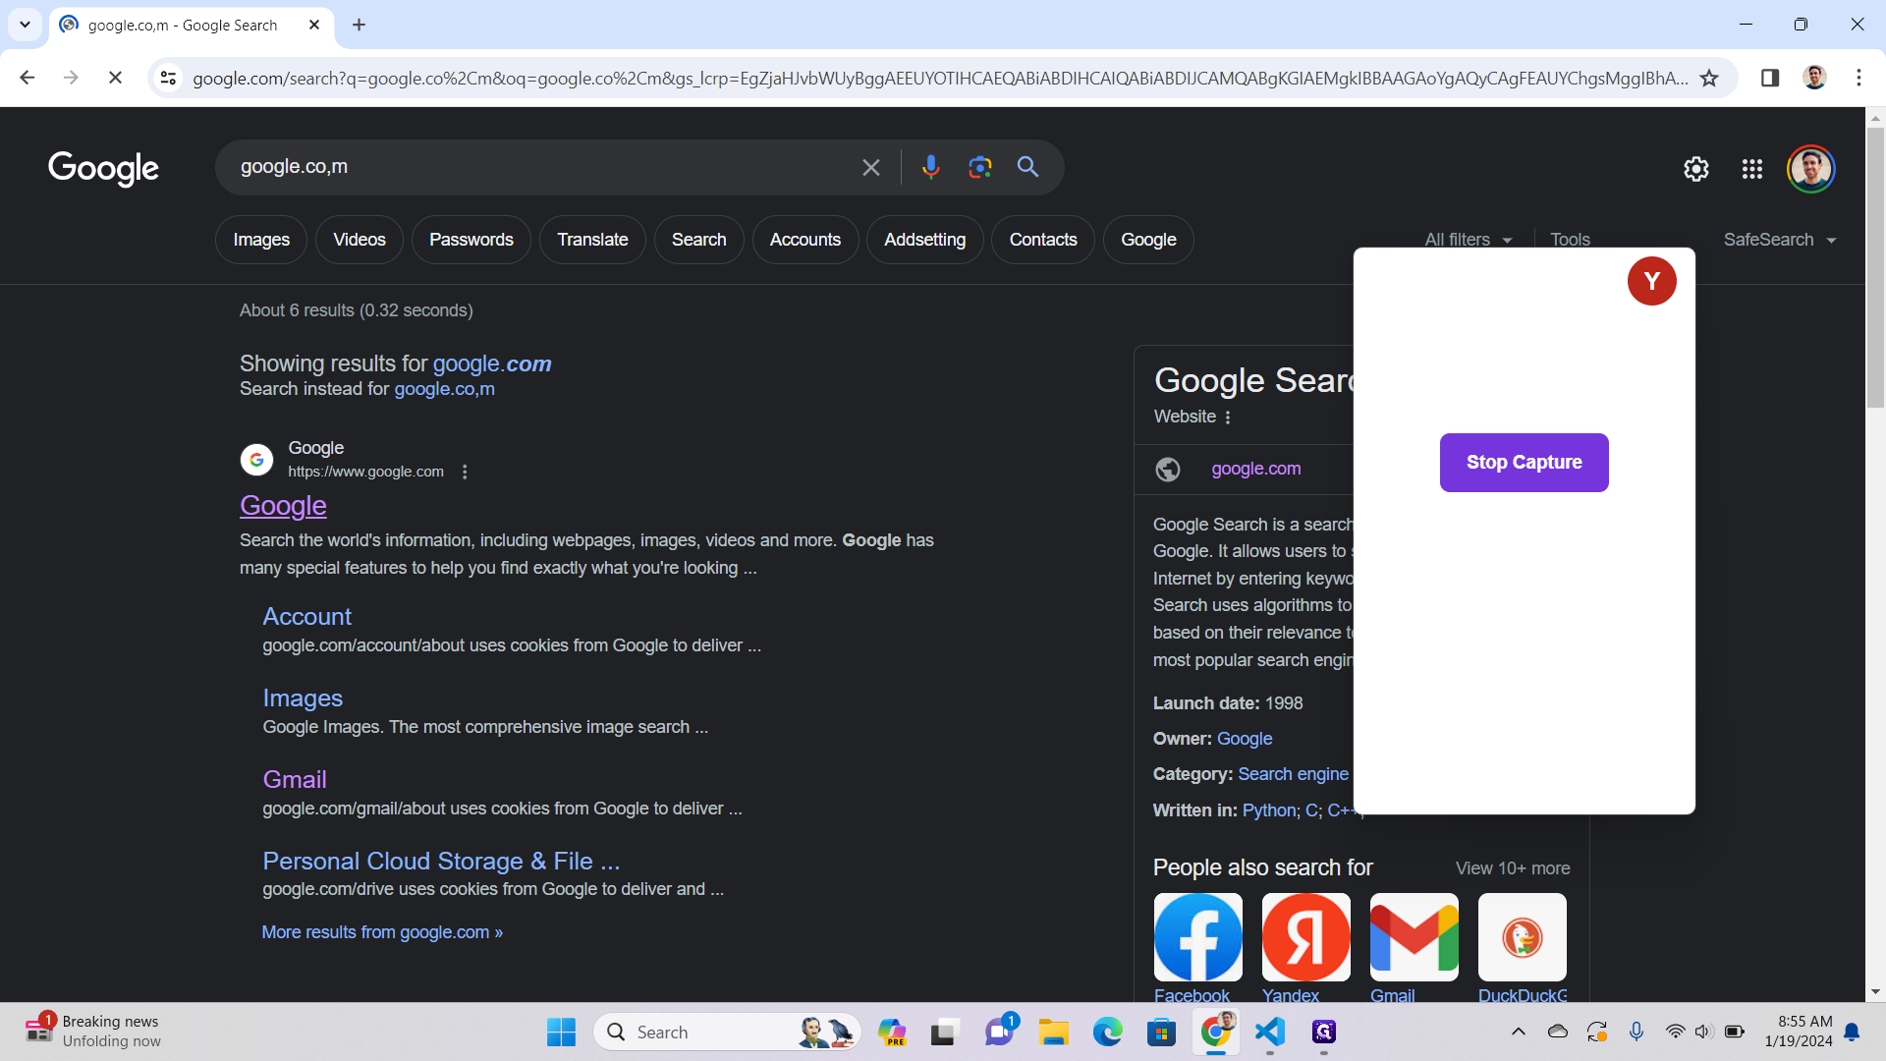Open the SafeSearch dropdown
Viewport: 1886px width, 1061px height.
click(1779, 240)
